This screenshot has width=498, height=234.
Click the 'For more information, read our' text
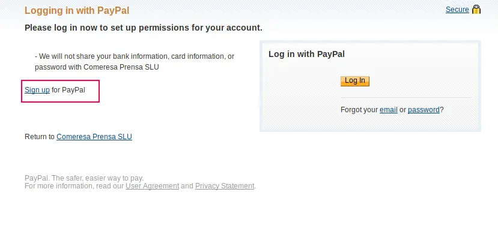coord(74,186)
